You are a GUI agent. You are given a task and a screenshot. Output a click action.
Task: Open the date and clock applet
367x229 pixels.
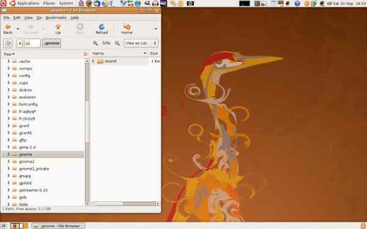pyautogui.click(x=350, y=3)
